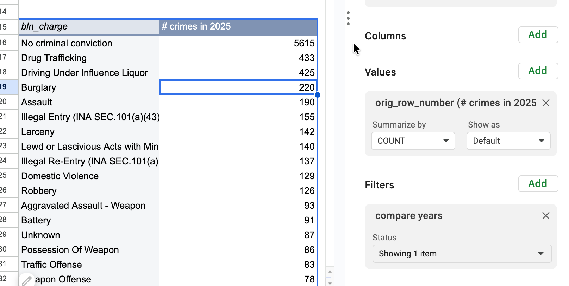569x286 pixels.
Task: Expand the Status 'Showing 1 item' dropdown
Action: point(462,254)
